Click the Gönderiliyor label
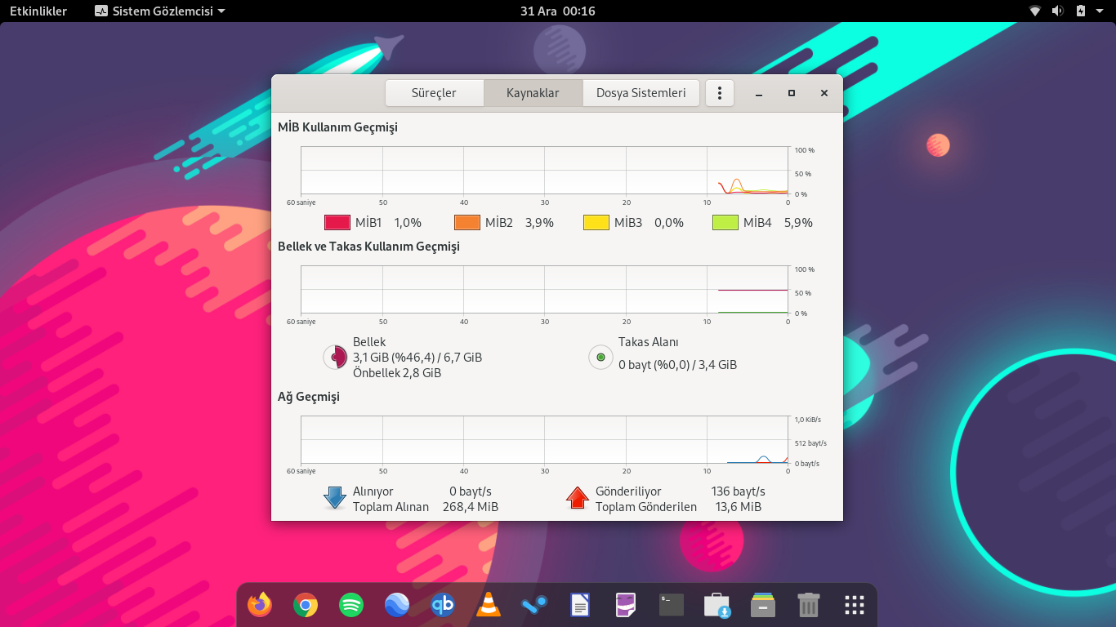Viewport: 1116px width, 627px height. pyautogui.click(x=628, y=491)
